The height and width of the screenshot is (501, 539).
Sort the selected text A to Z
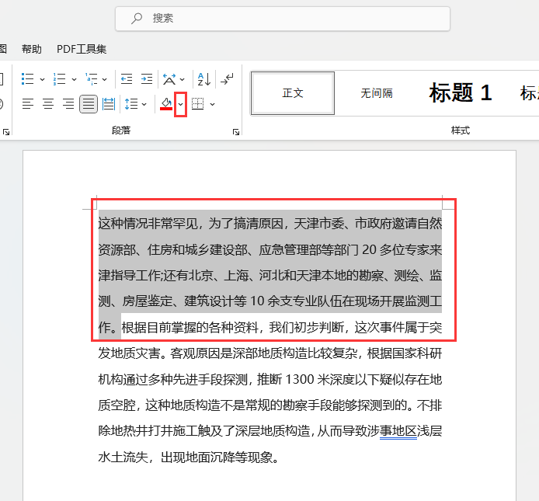[203, 79]
